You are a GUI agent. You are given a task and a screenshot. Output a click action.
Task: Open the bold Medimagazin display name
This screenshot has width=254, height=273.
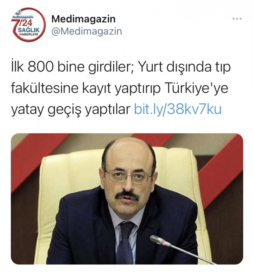click(83, 19)
